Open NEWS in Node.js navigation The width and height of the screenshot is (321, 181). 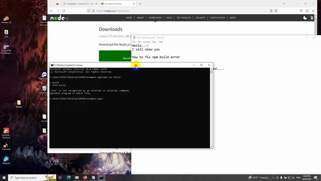tap(233, 18)
